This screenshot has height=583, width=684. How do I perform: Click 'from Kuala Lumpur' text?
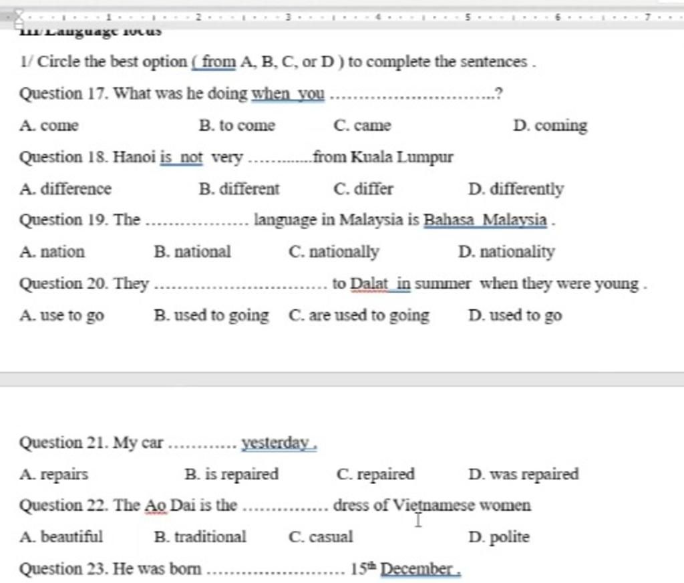[x=383, y=156]
